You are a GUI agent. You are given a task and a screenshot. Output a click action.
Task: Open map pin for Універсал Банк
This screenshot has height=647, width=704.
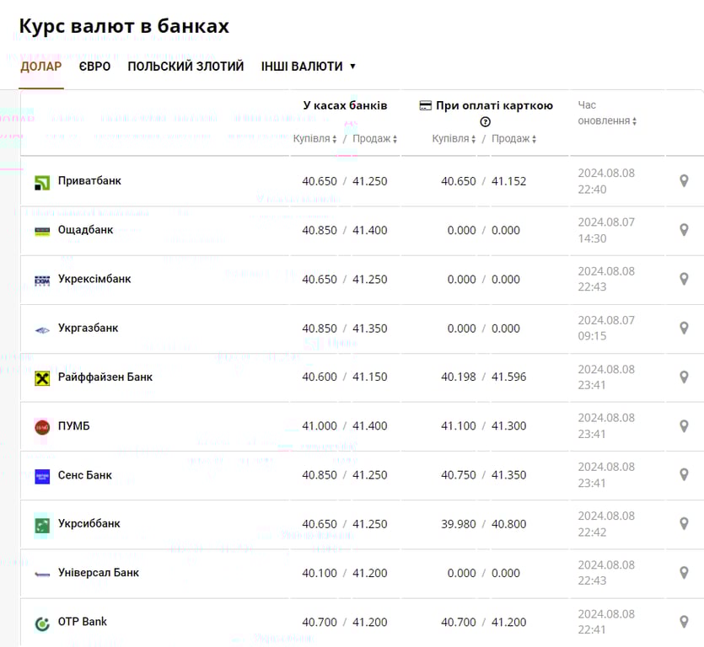684,573
